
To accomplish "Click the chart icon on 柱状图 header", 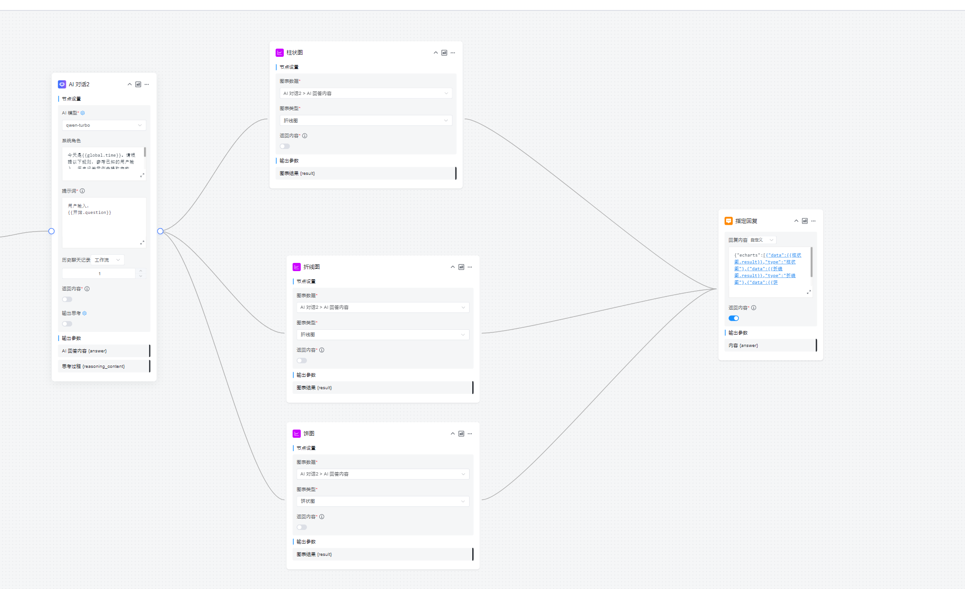I will (x=444, y=53).
